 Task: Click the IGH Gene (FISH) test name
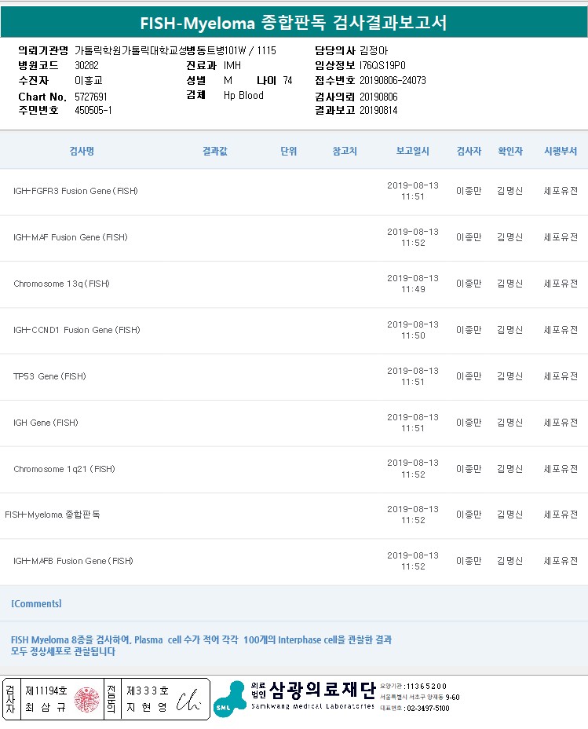(46, 423)
